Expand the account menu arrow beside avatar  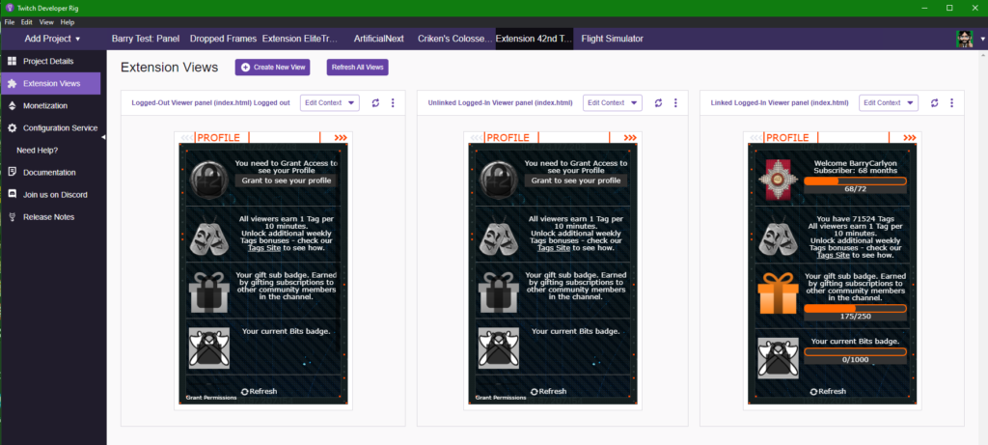click(982, 39)
